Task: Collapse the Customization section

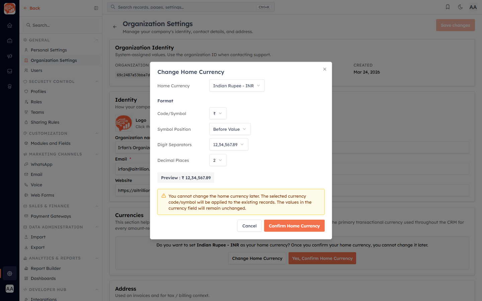Action: coord(97,133)
